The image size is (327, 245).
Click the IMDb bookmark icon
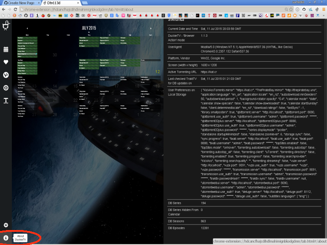pyautogui.click(x=60, y=15)
